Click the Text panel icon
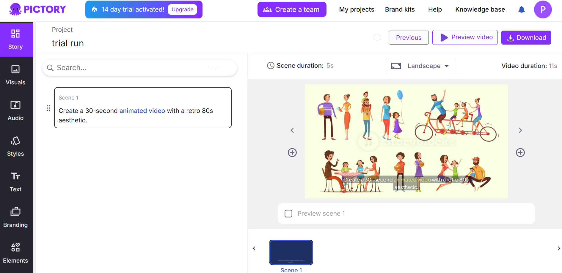 click(x=15, y=181)
